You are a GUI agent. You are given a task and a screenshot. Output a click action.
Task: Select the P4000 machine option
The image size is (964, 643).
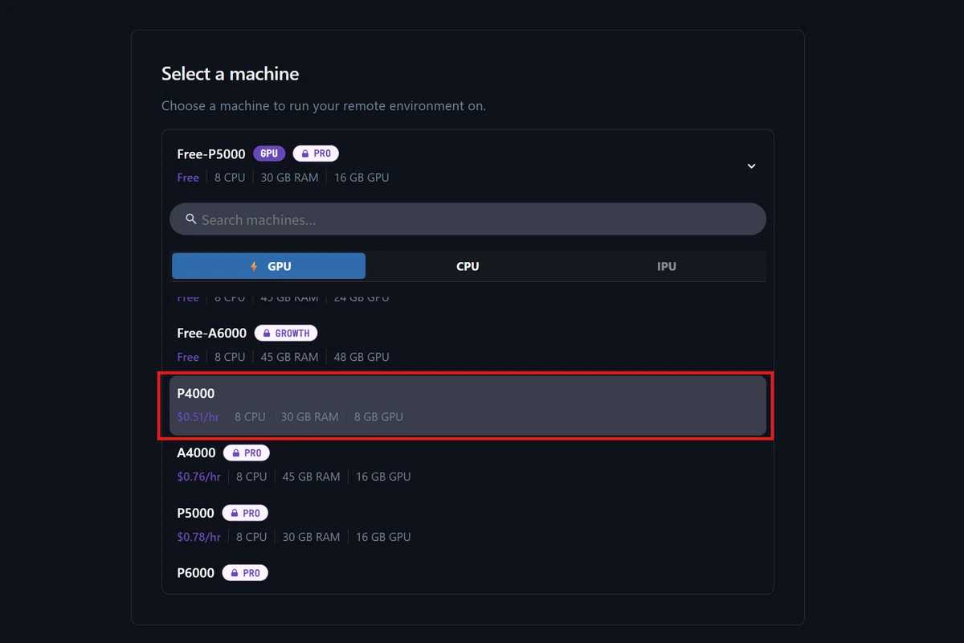pos(468,405)
